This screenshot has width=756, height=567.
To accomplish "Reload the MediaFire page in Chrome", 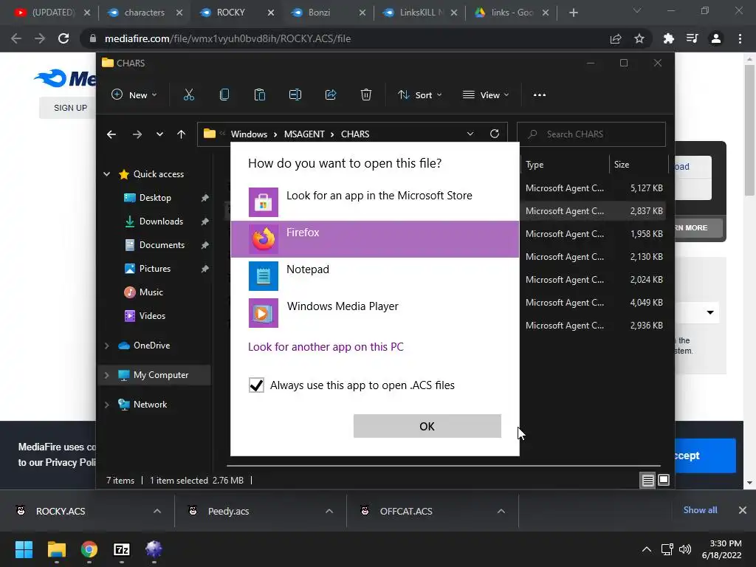I will point(63,38).
